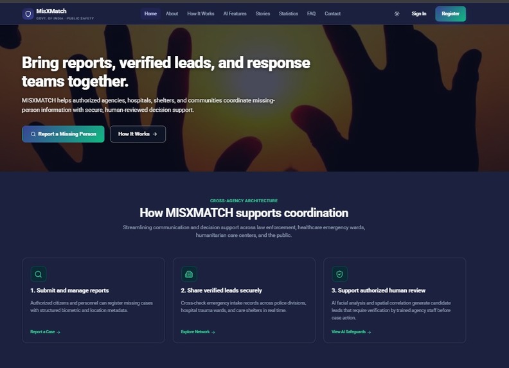Click the Sign In button
The image size is (509, 368).
pyautogui.click(x=419, y=13)
